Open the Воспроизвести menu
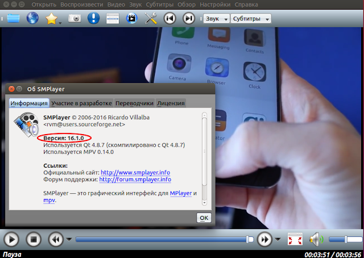The width and height of the screenshot is (364, 258). click(82, 5)
